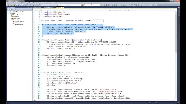Expand the External Dependencies folder

[10, 15]
